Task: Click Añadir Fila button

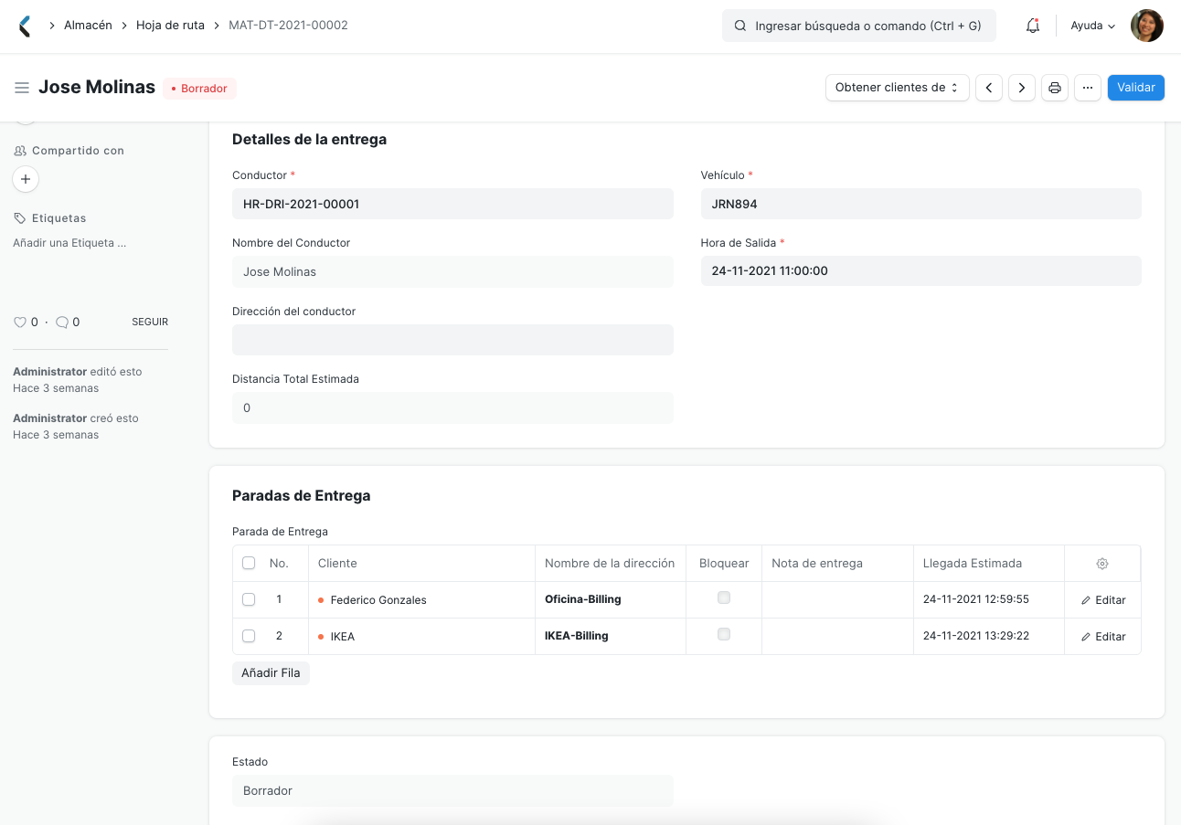Action: (x=271, y=673)
